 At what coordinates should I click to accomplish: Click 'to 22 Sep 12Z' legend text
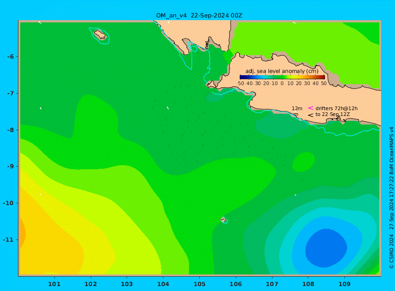coord(333,114)
